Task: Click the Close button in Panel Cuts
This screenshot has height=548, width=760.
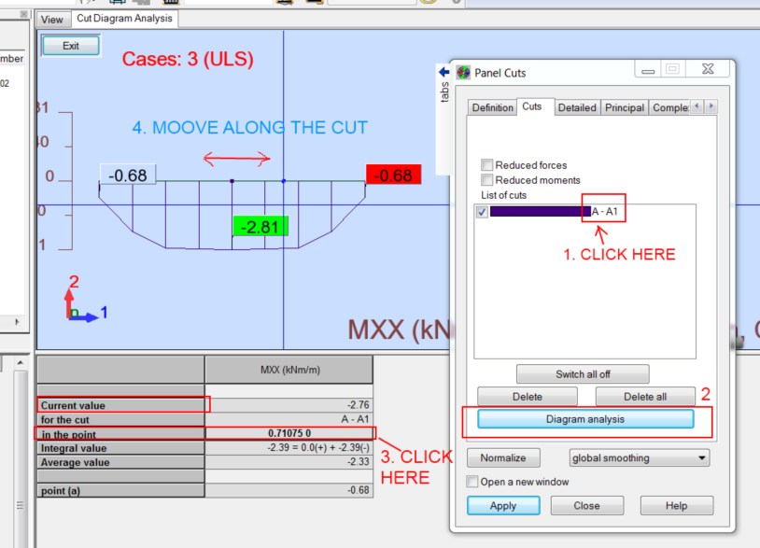Action: (x=586, y=505)
